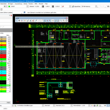The height and width of the screenshot is (110, 110).
Task: Close the cursor floating toolbar
Action: pyautogui.click(x=67, y=18)
